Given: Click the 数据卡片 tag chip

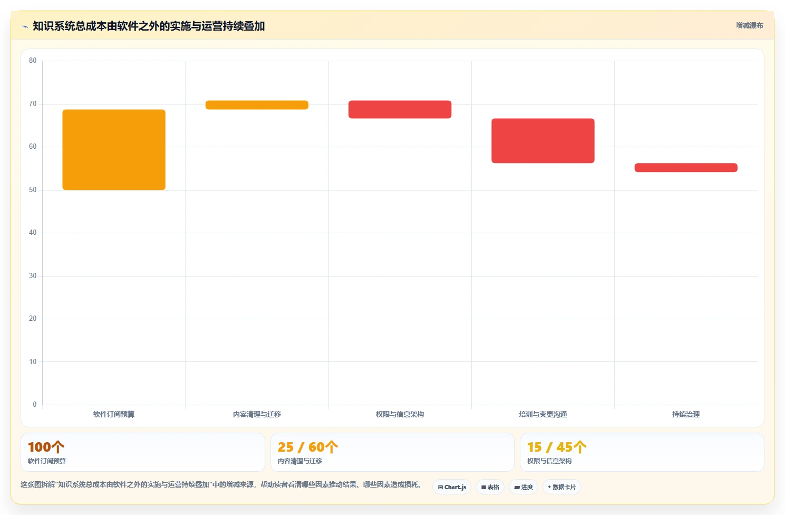Looking at the screenshot, I should [x=561, y=487].
